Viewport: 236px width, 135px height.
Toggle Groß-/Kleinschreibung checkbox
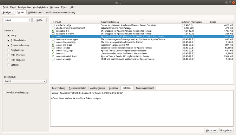pos(5,92)
